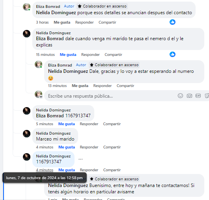Toggle Me gusta on '5 minutos' comment
The image size is (209, 200).
click(67, 124)
